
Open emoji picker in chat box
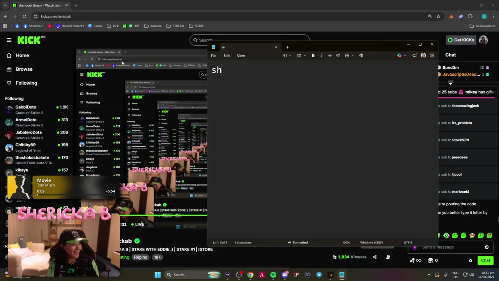click(487, 247)
